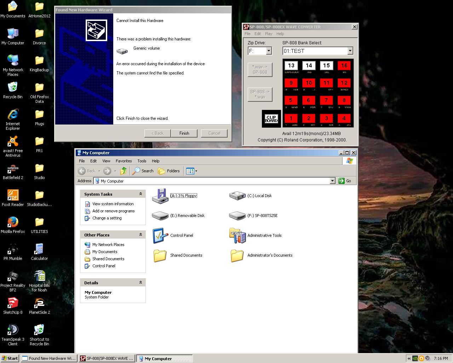453x363 pixels.
Task: Click the Go button beside address bar
Action: click(x=345, y=181)
